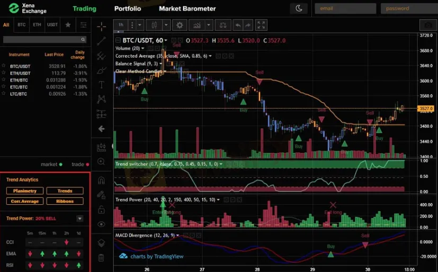Select candlestick chart style icon
The width and height of the screenshot is (438, 272).
coord(154,25)
